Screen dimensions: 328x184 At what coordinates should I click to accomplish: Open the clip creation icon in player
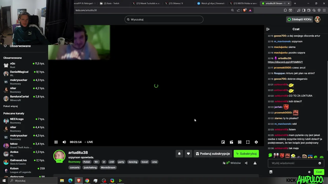click(x=231, y=142)
